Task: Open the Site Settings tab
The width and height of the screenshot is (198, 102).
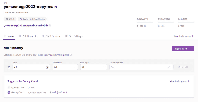Action: point(74,36)
